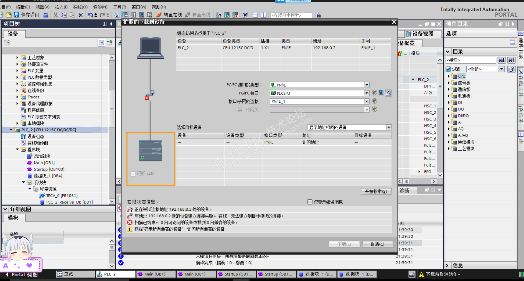Toggle the '仅显示错误消息' checkbox
Image resolution: width=524 pixels, height=281 pixels.
click(310, 202)
